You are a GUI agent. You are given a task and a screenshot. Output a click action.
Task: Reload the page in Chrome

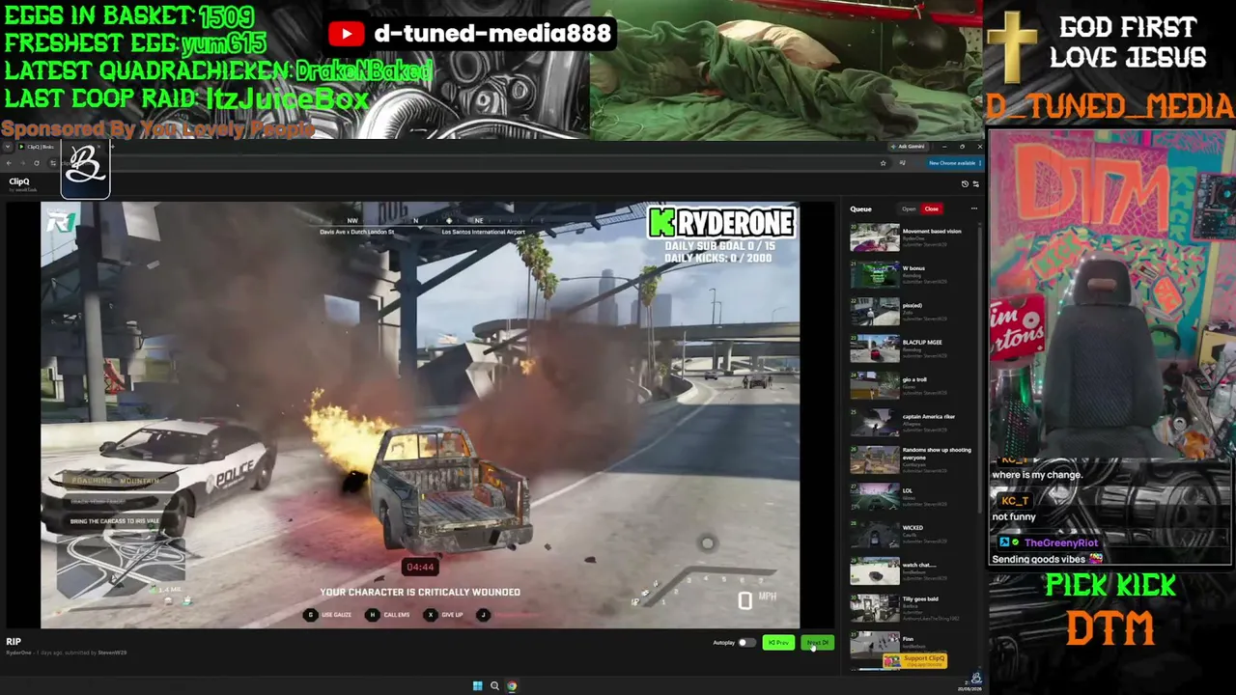(37, 163)
